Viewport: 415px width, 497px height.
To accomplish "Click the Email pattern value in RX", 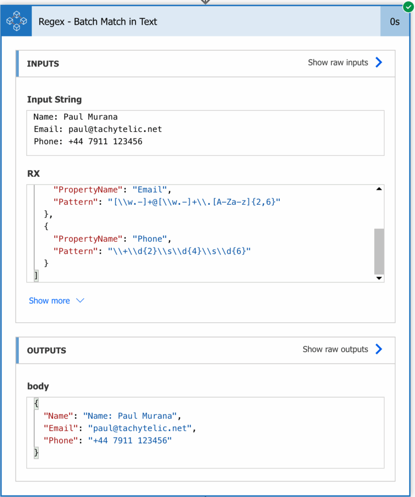I will click(x=194, y=202).
